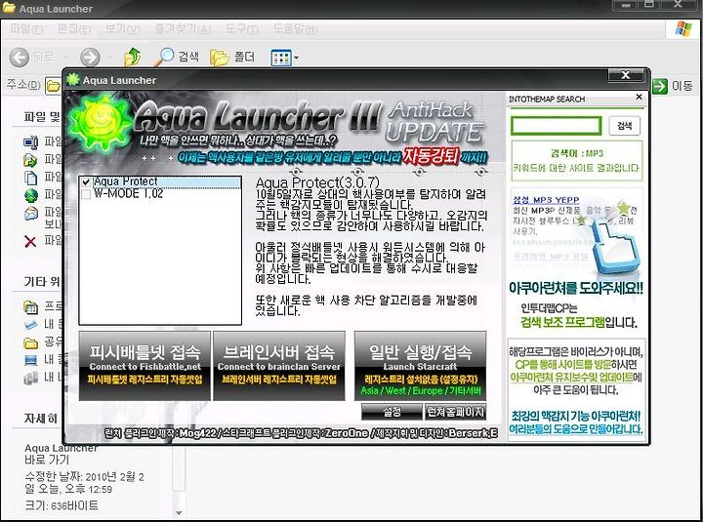Click the Program Files folder icon in sidebar
Image resolution: width=703 pixels, height=522 pixels.
(30, 307)
